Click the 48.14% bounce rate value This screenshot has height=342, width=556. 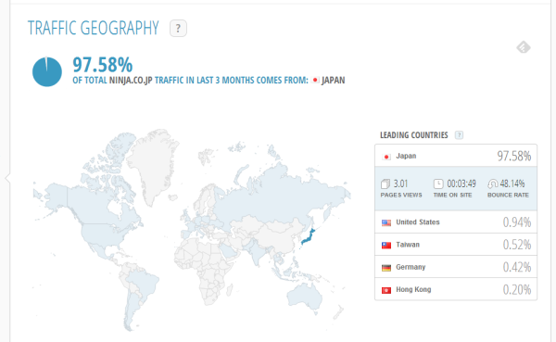coord(512,184)
